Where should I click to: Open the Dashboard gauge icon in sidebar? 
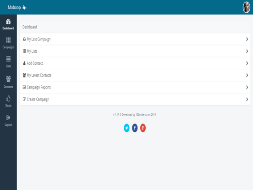pos(8,22)
